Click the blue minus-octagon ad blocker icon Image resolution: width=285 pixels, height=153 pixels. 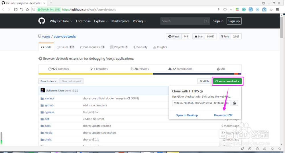tap(257, 10)
